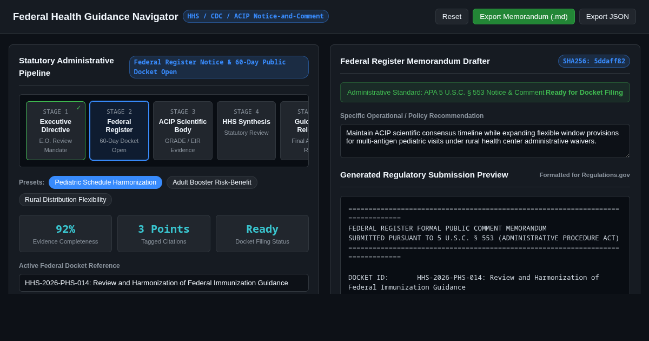Click Formatted for Regulations.gov label
The width and height of the screenshot is (649, 341).
click(585, 175)
